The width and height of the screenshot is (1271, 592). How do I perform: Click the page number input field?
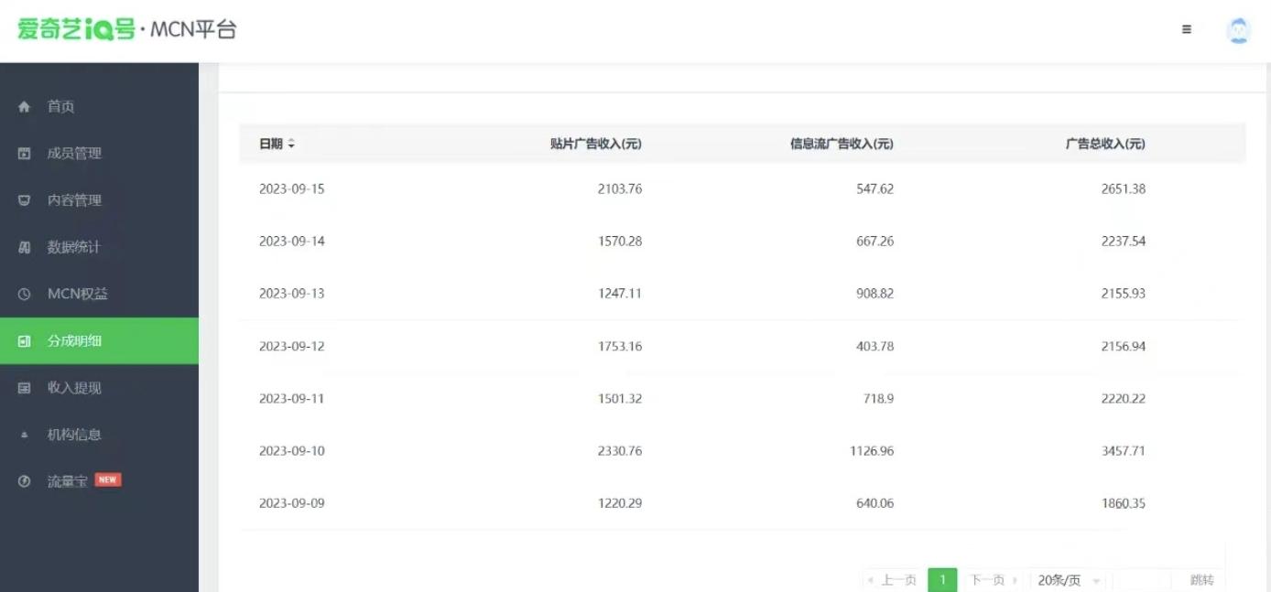[1143, 579]
